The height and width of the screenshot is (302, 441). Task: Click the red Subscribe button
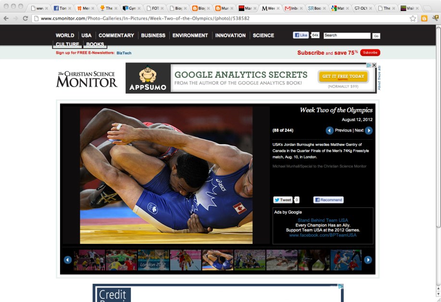(x=370, y=53)
